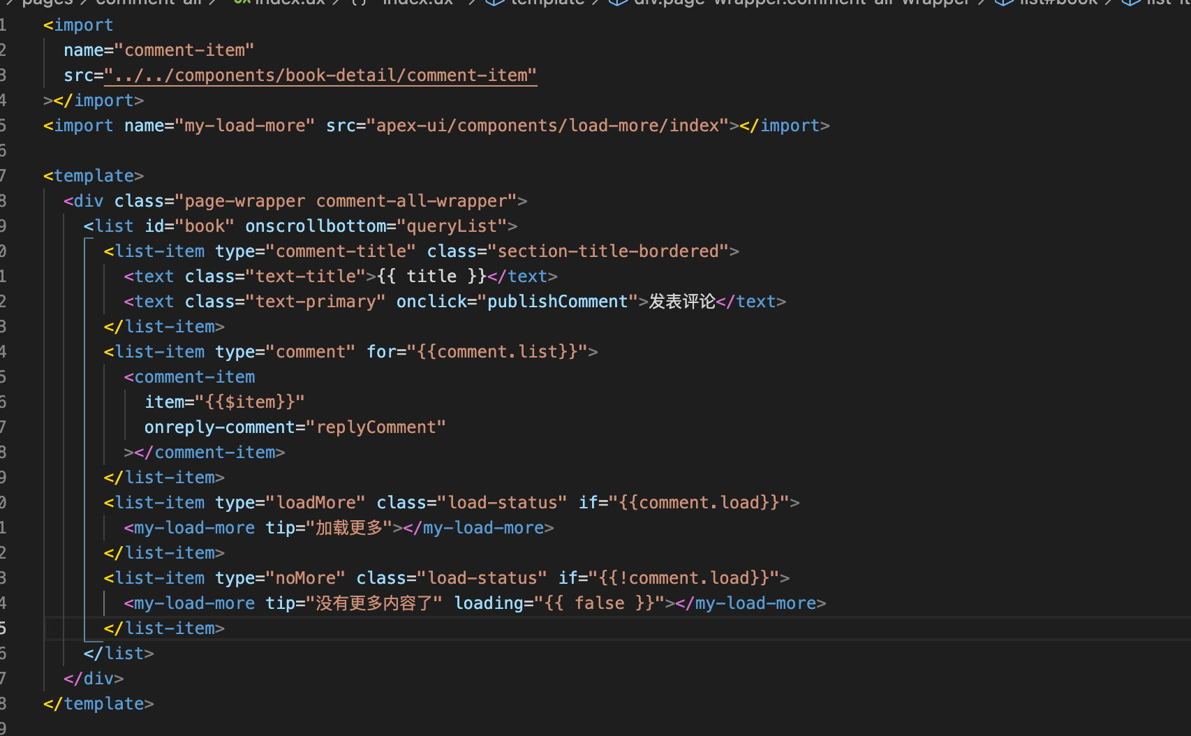Click the "queryList" handler value

[x=452, y=226]
